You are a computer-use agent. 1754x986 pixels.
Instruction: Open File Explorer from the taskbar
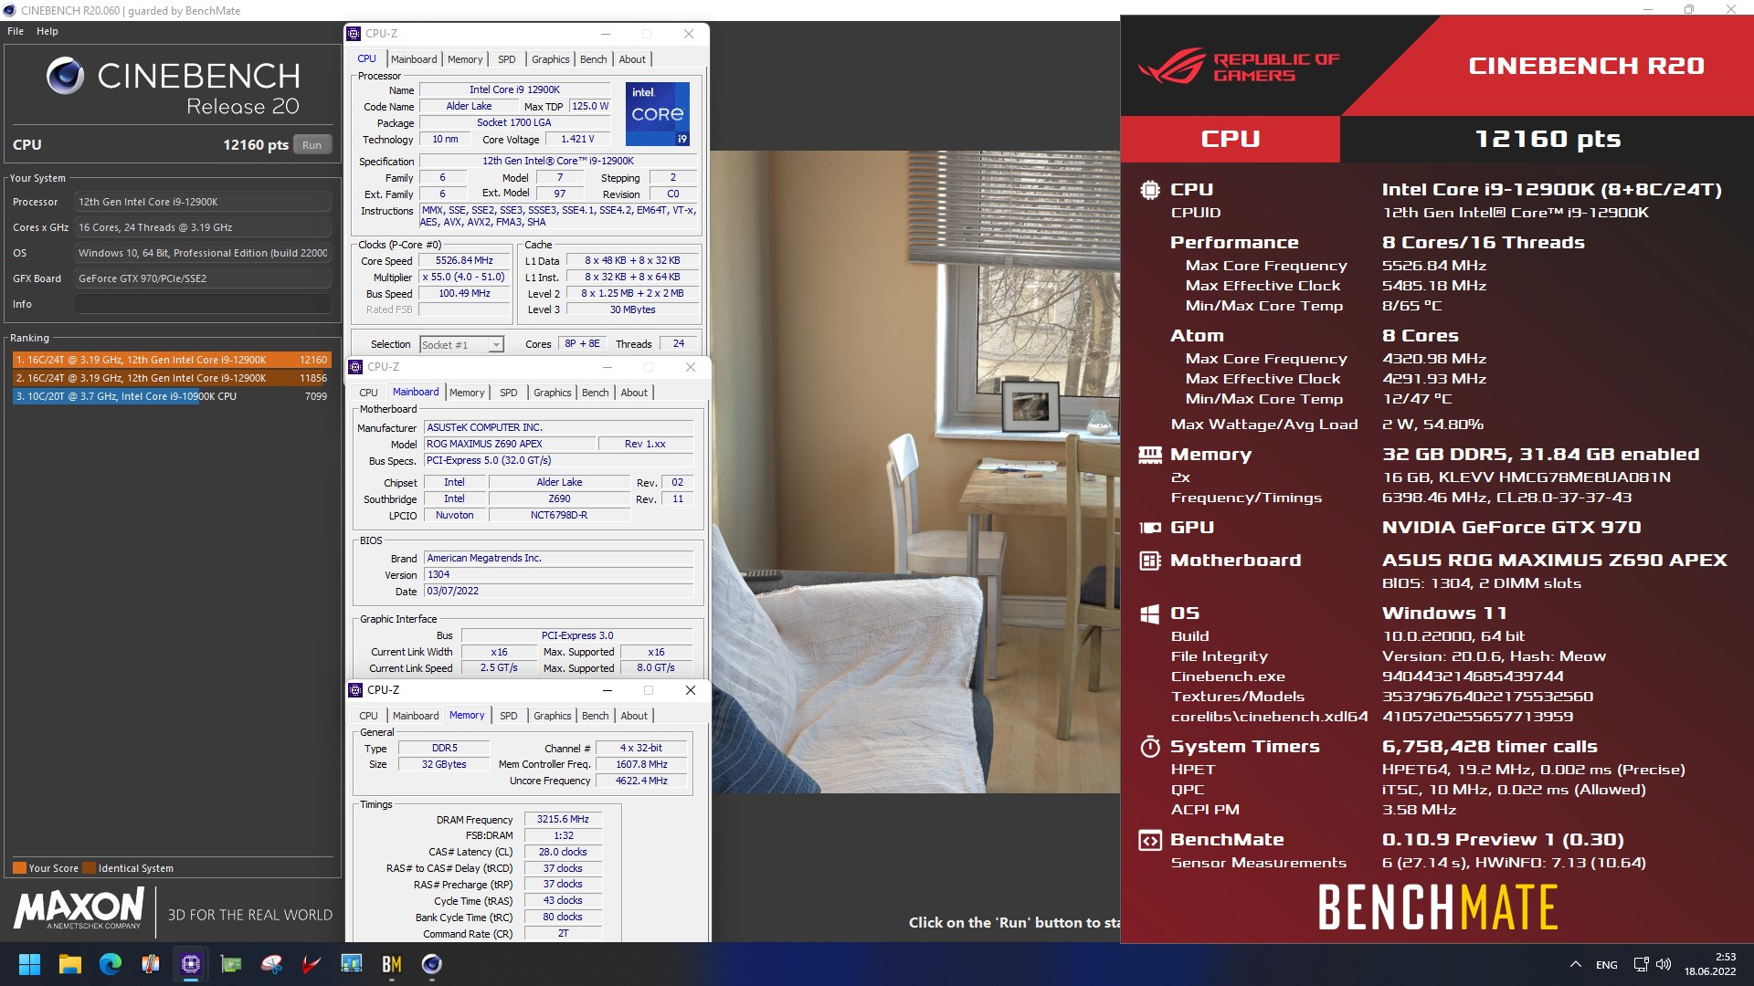(x=69, y=964)
